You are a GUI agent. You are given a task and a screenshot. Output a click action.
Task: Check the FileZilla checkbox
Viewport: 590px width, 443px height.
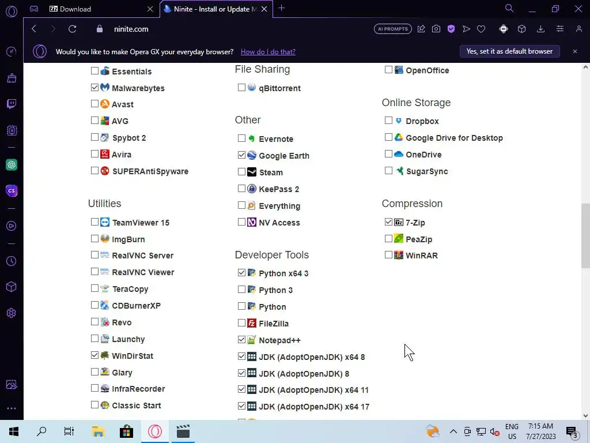[241, 323]
